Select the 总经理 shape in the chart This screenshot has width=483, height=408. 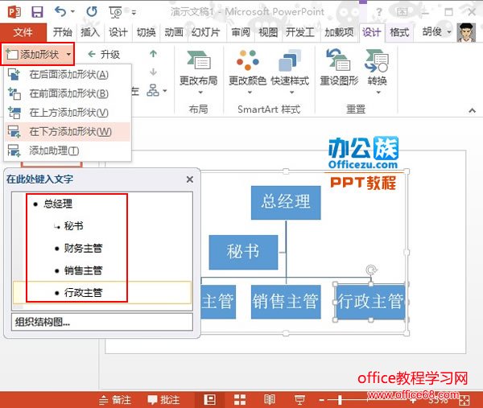tap(286, 203)
